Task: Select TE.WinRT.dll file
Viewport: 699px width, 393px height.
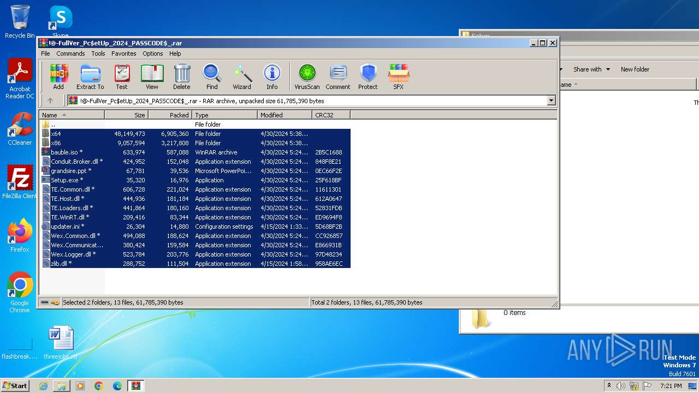Action: pos(196,217)
